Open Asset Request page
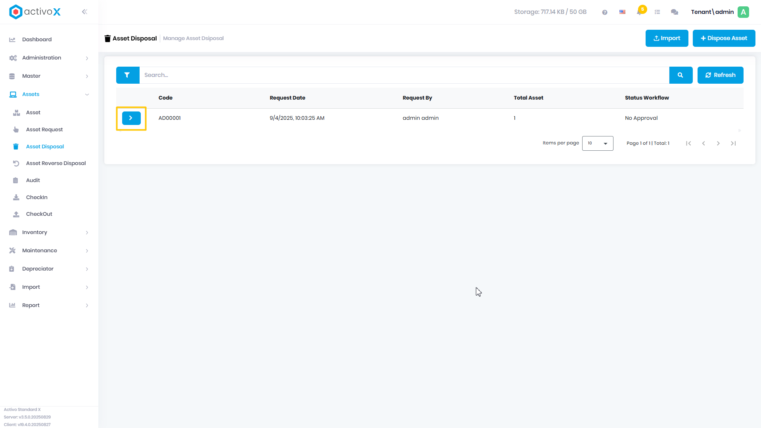 (x=44, y=130)
